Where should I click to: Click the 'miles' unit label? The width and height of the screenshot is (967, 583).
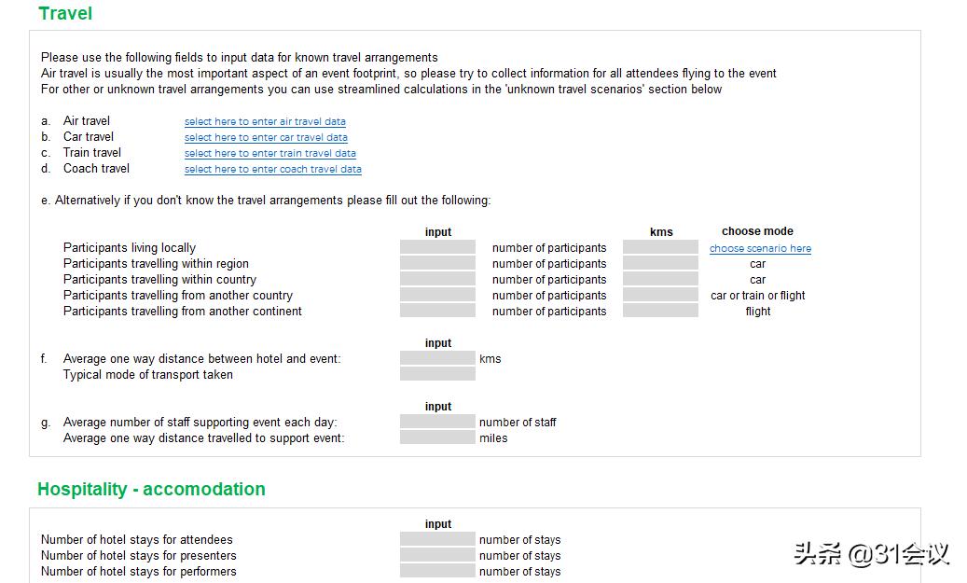[493, 438]
